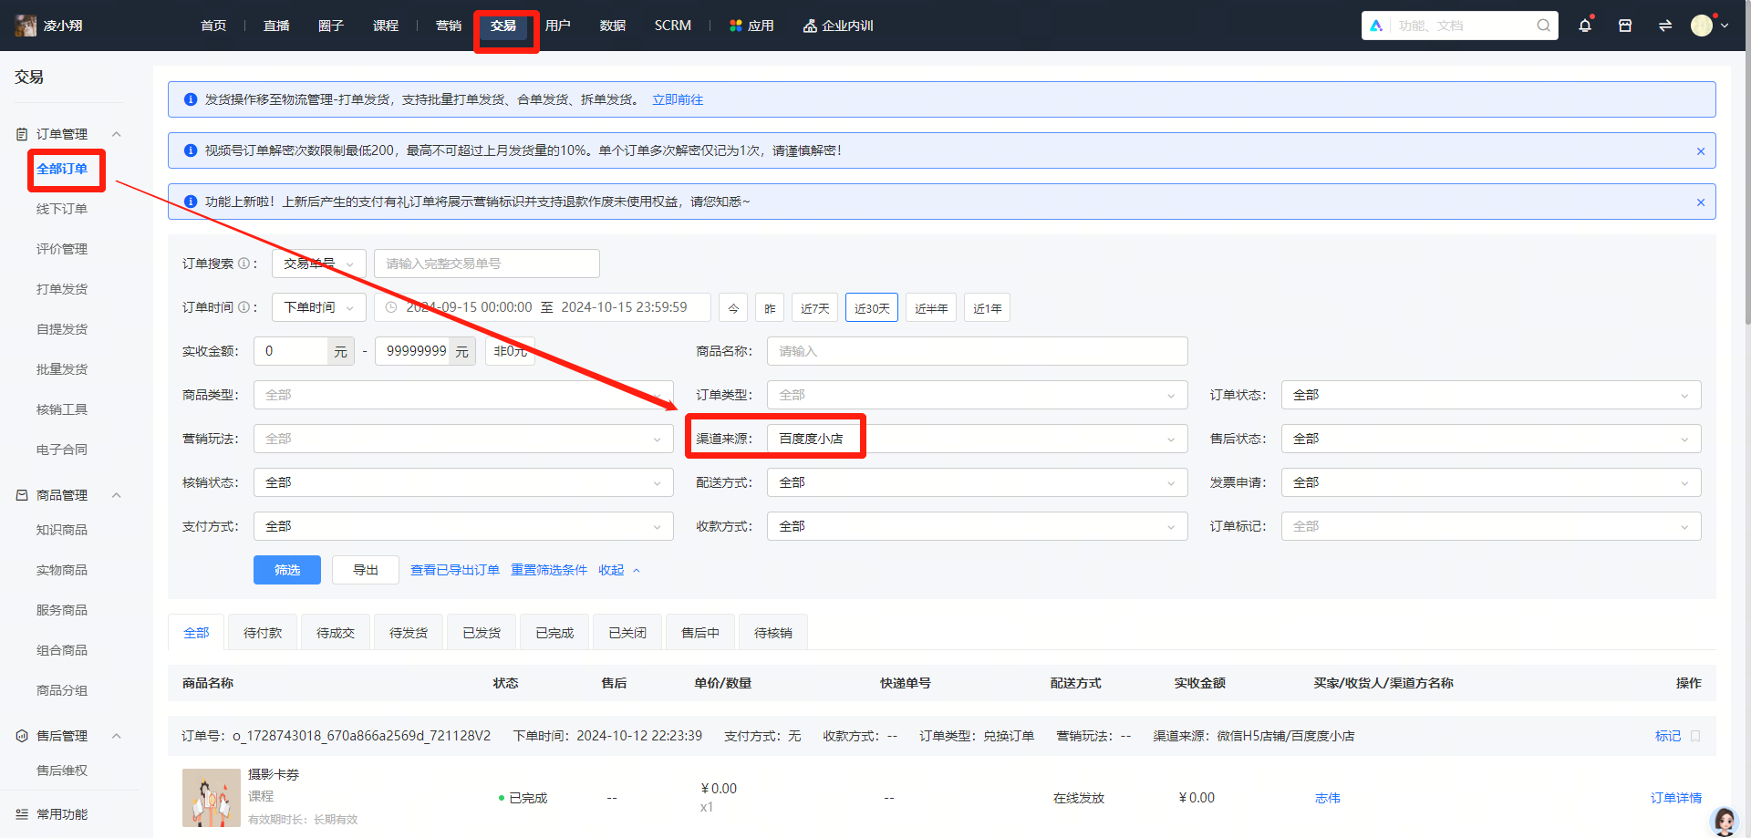This screenshot has width=1751, height=838.
Task: Switch to the 待付款 order tab
Action: coord(263,633)
